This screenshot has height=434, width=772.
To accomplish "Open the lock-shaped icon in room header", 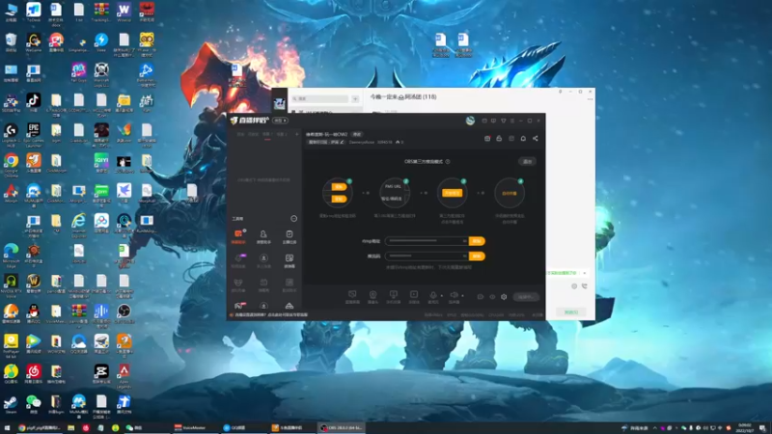I will [x=499, y=139].
